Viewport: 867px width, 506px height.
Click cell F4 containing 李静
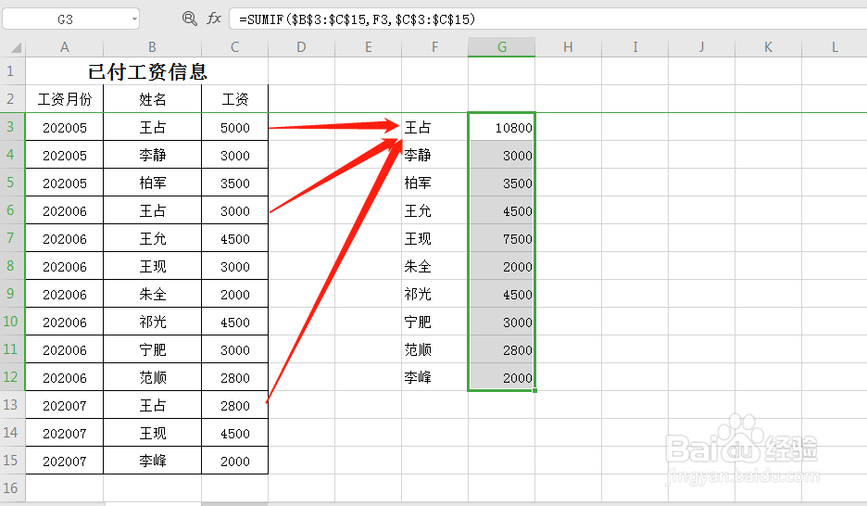coord(435,155)
